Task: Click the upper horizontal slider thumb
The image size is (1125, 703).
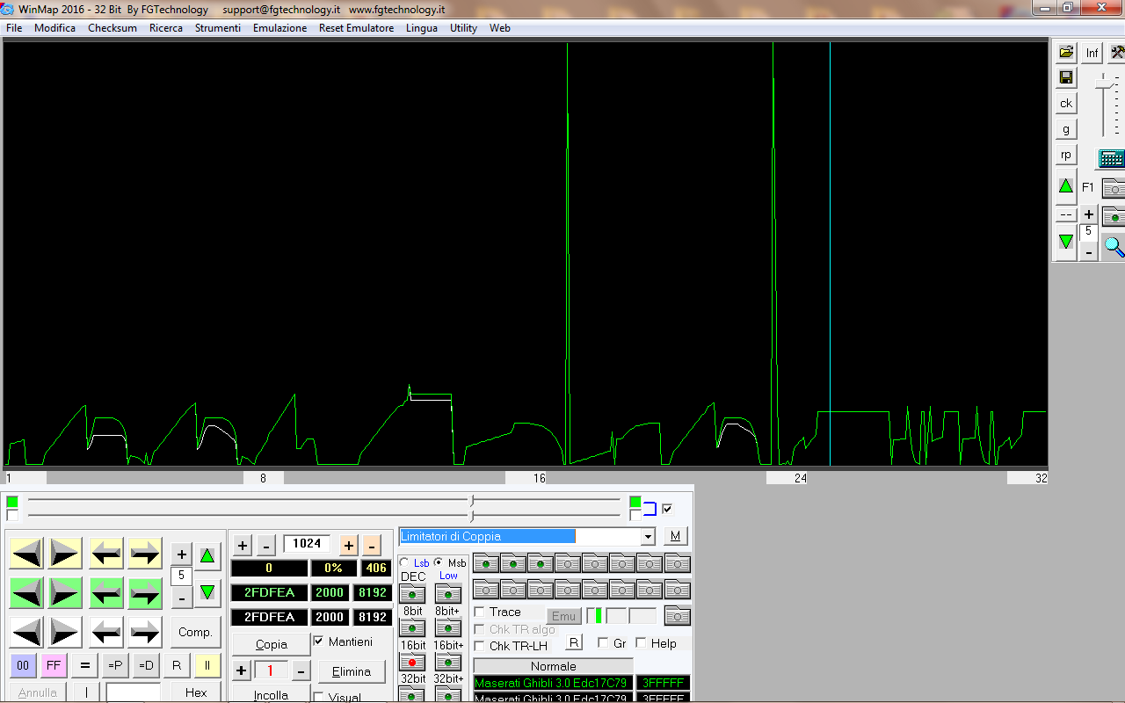Action: coord(473,500)
